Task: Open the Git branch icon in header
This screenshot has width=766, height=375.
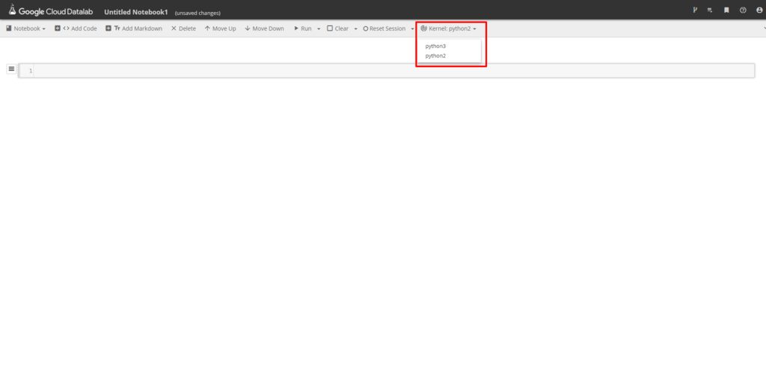Action: click(695, 10)
